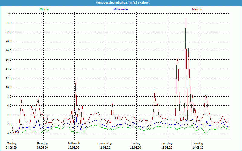The height and width of the screenshot is (151, 242).
Task: Click the 16,0 y-axis value
Action: [9, 59]
